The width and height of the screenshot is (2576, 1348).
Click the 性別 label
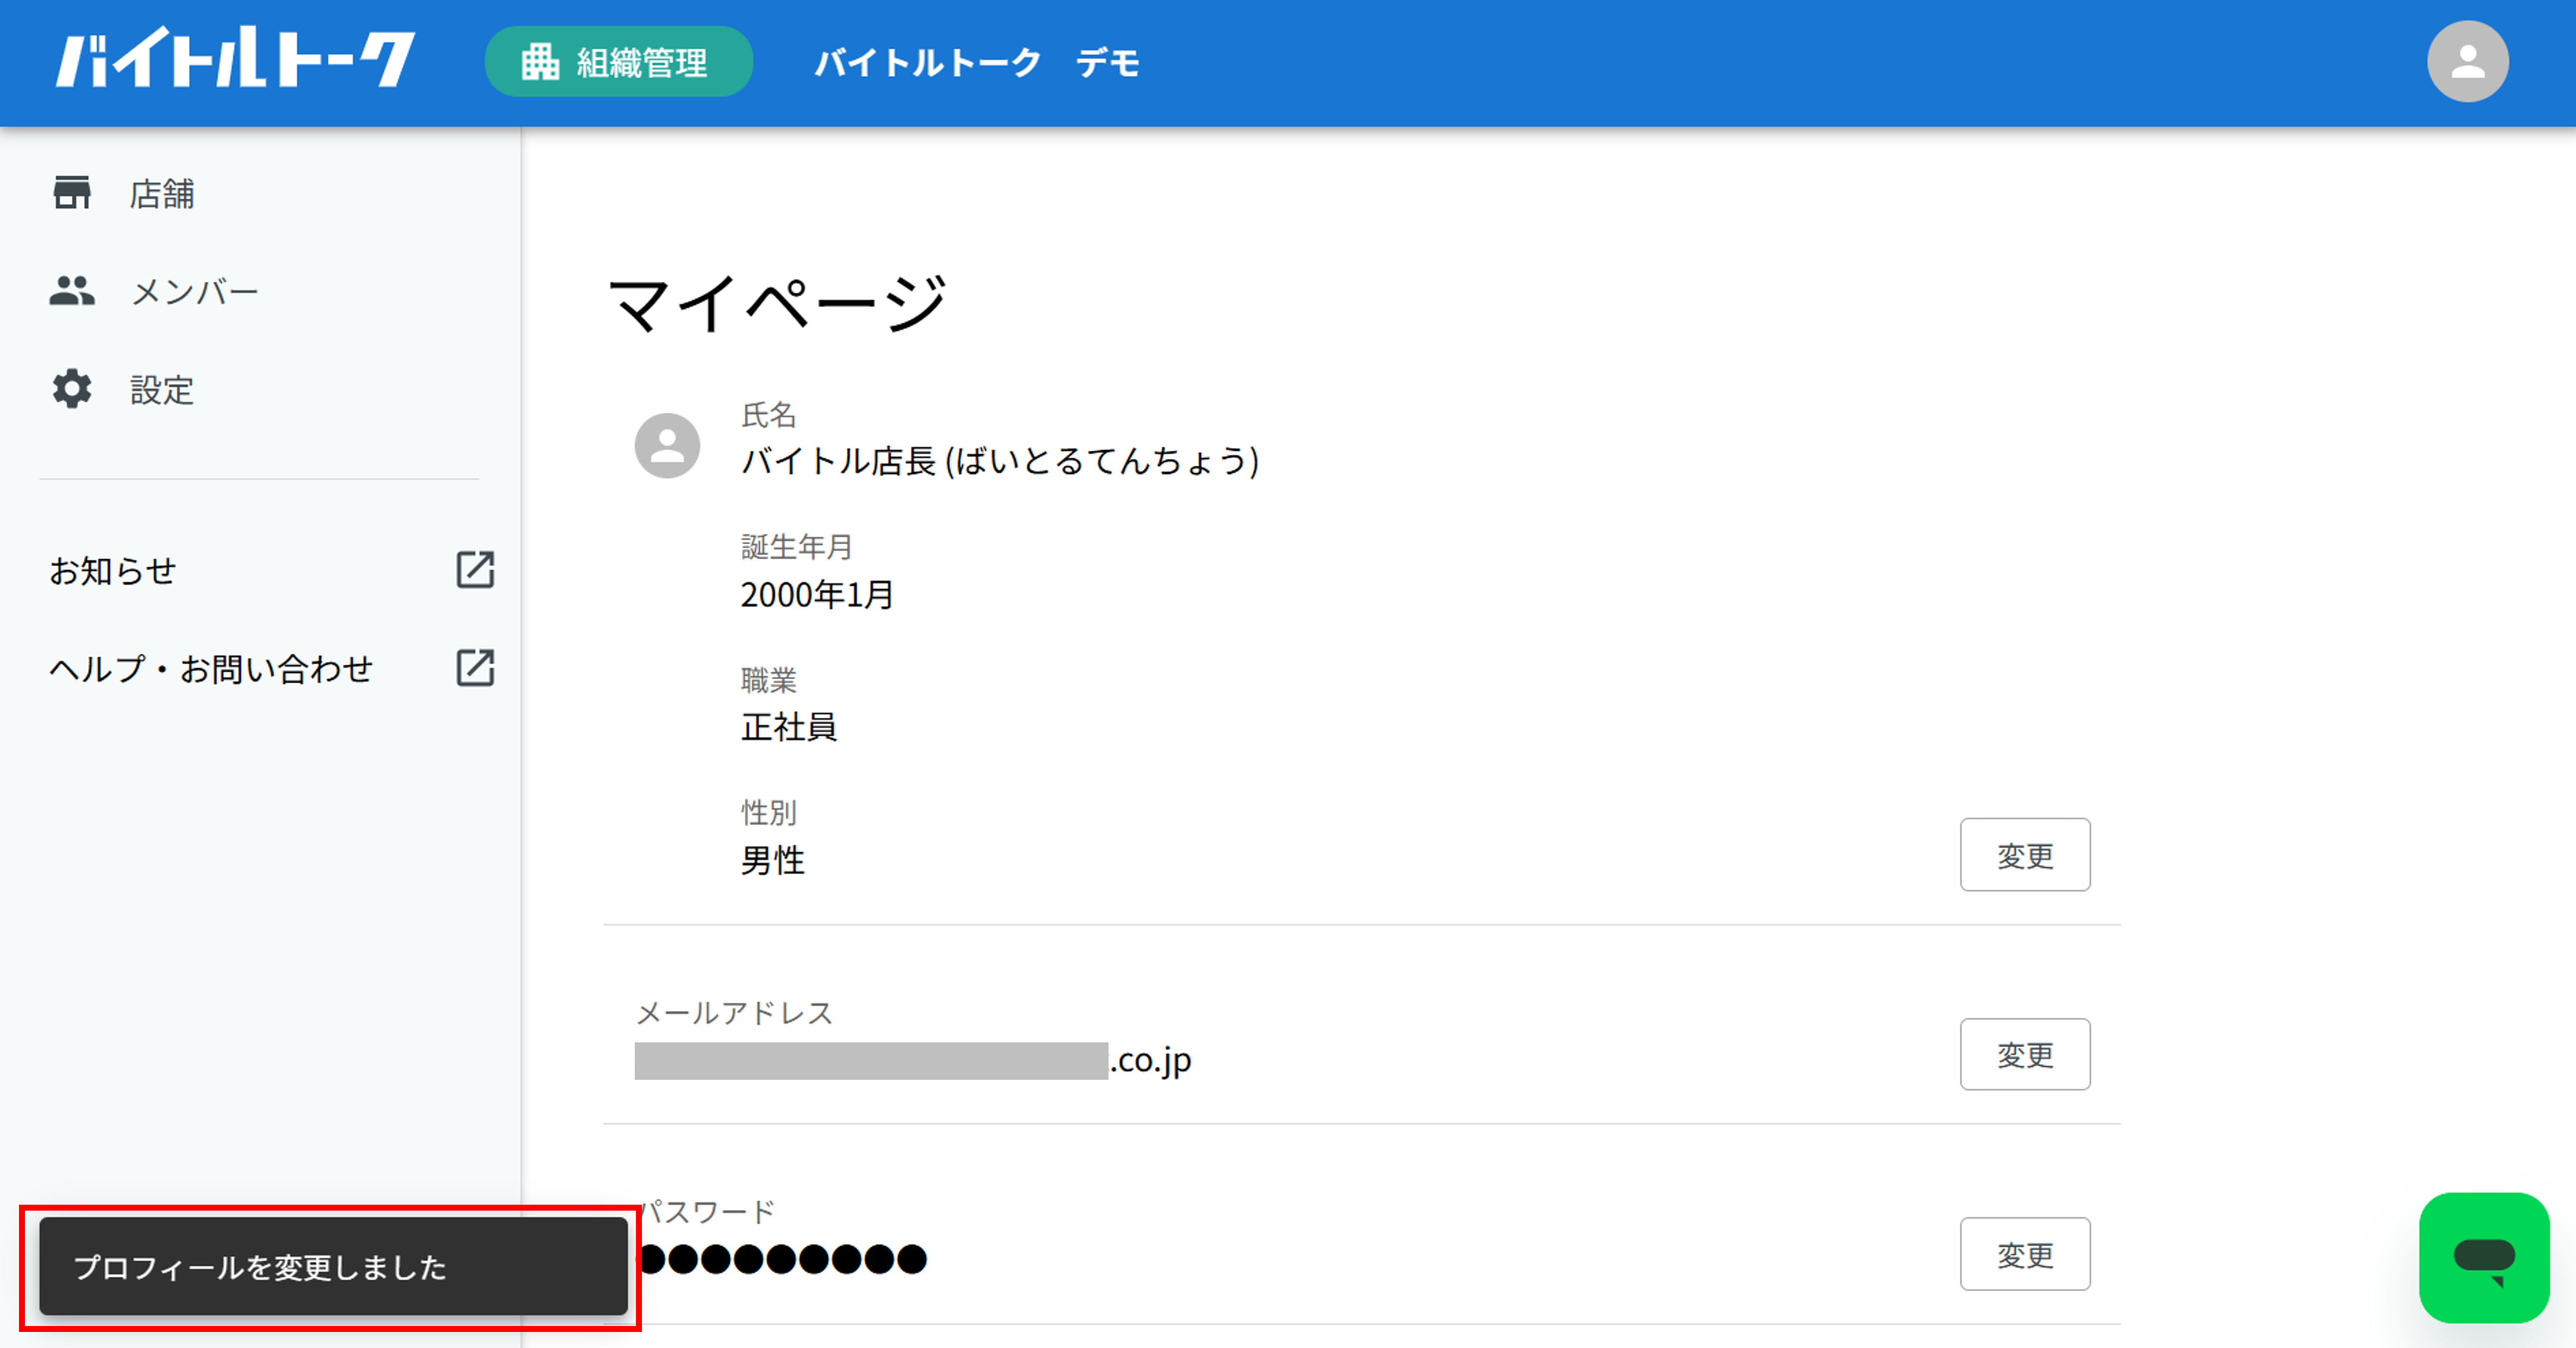point(768,813)
